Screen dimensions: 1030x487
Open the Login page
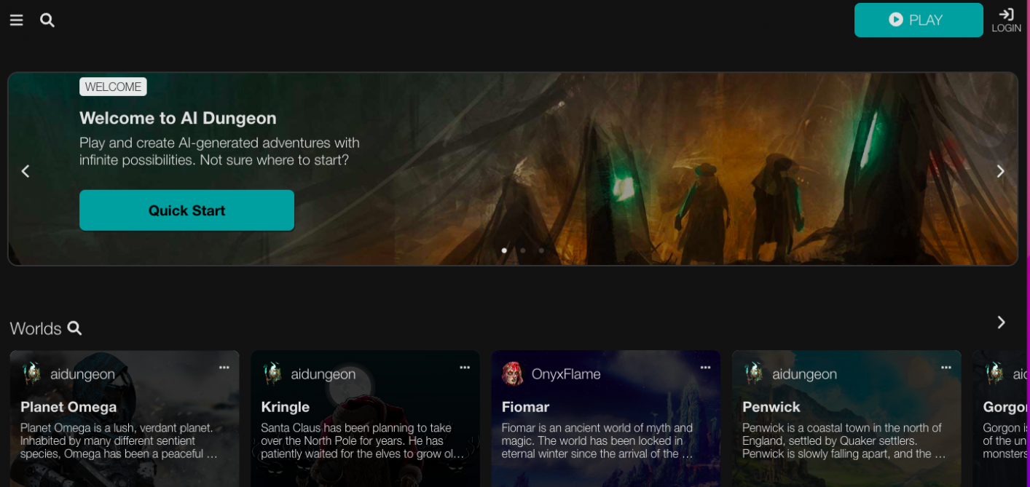(x=1006, y=20)
